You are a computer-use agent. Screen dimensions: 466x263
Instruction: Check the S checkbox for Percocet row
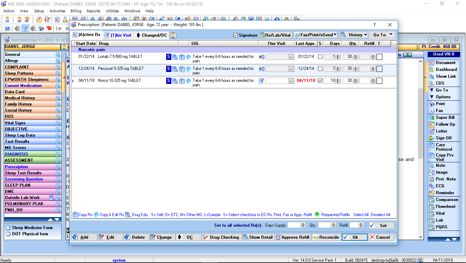coord(320,69)
